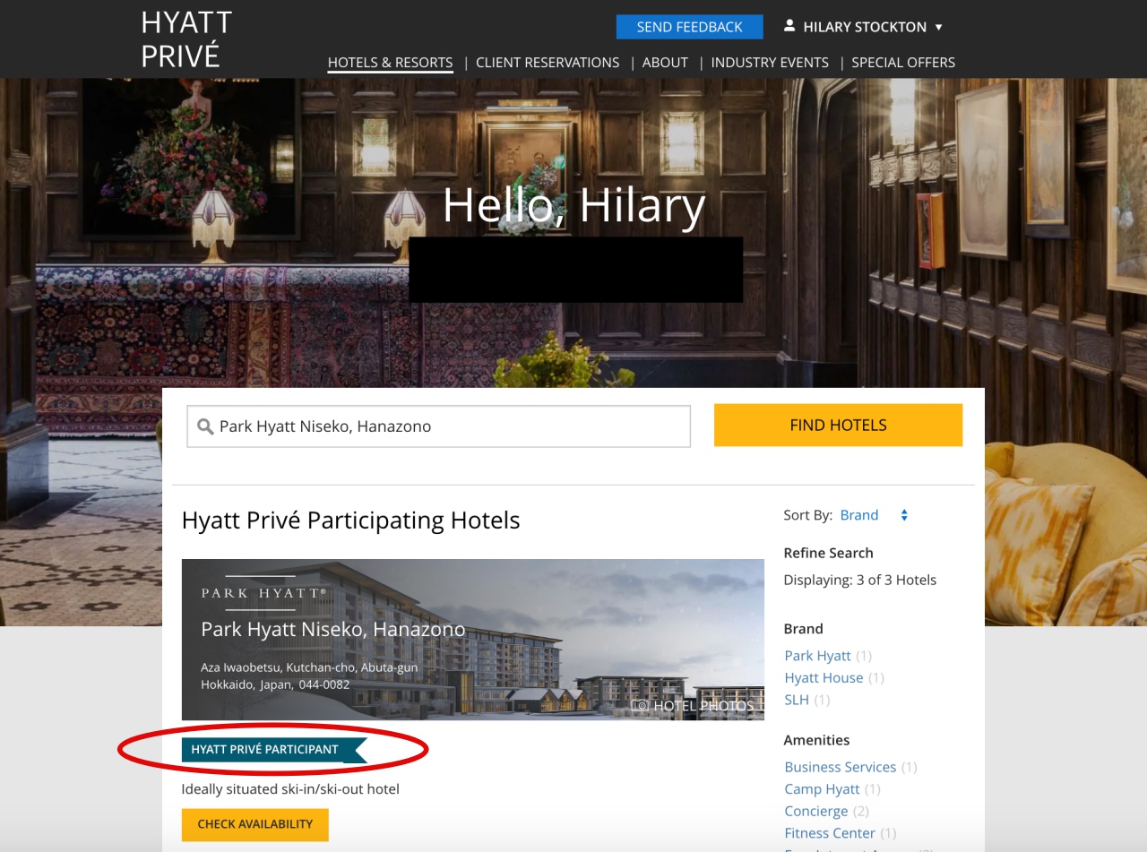Click Check Availability button
The height and width of the screenshot is (852, 1147).
point(255,824)
